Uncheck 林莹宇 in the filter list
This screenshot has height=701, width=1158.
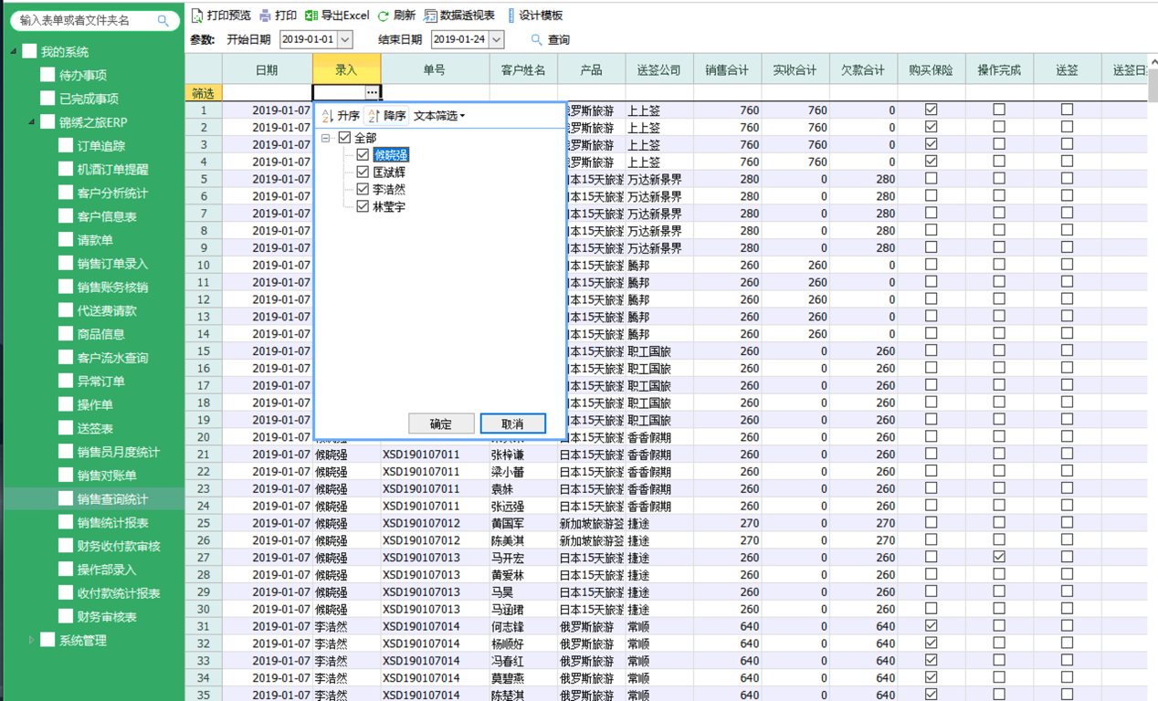[363, 207]
